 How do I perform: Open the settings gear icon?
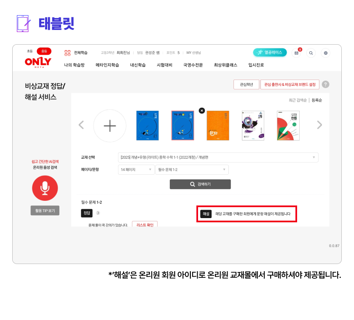[325, 53]
